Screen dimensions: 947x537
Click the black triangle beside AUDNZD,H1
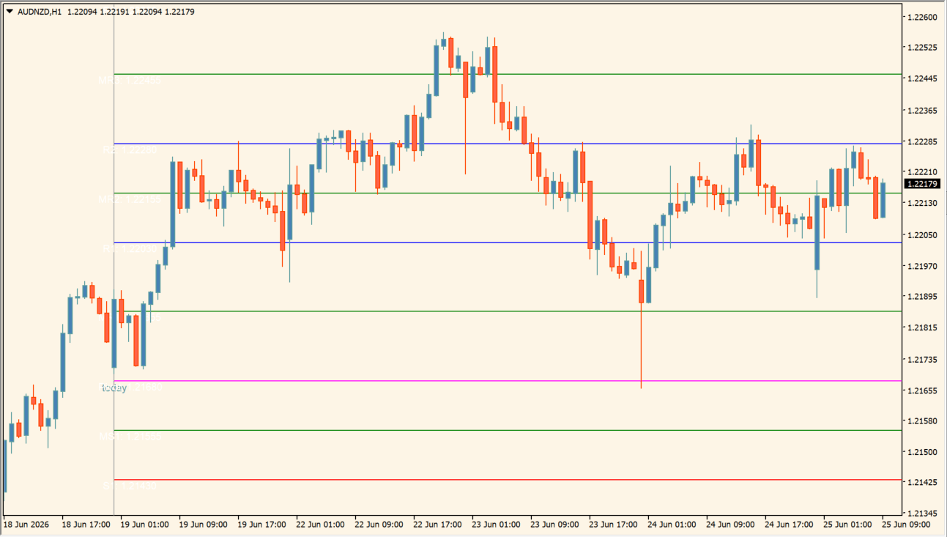pyautogui.click(x=10, y=12)
